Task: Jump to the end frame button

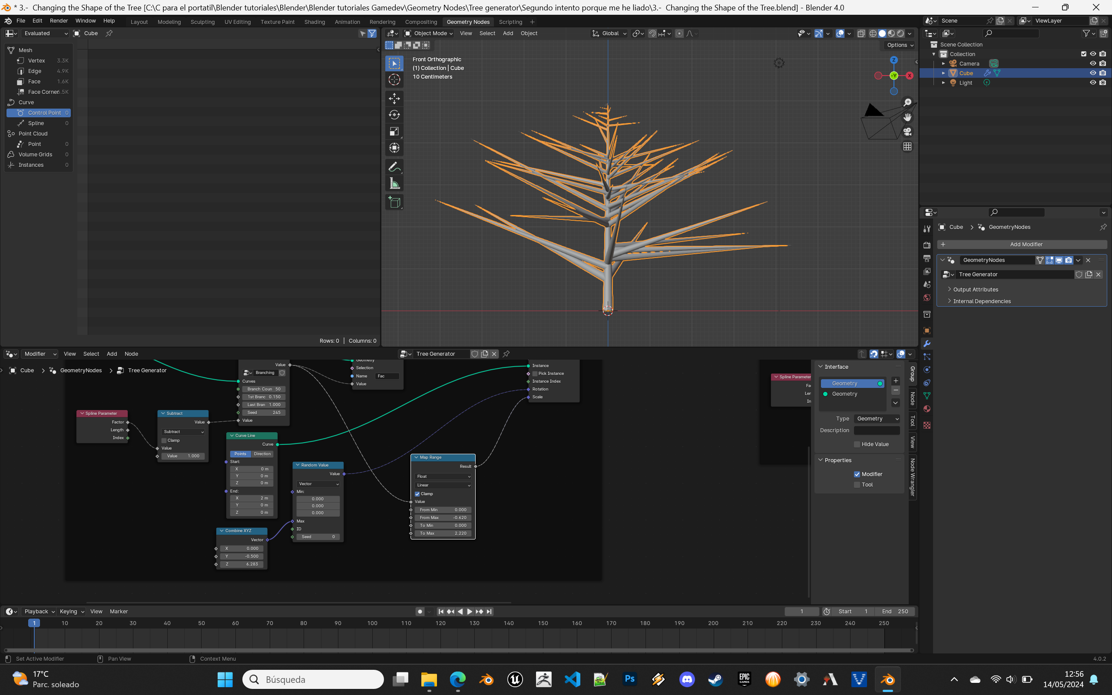Action: point(490,611)
